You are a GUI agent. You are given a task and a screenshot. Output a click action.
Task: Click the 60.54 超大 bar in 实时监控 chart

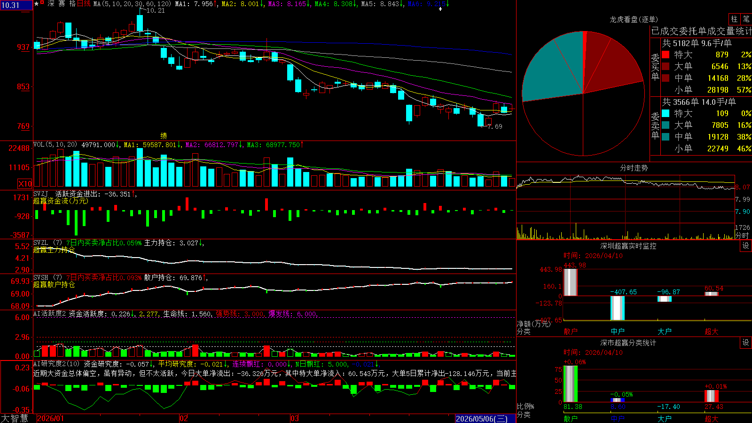tap(712, 294)
